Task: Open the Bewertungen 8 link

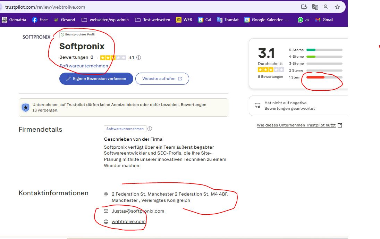Action: click(76, 58)
